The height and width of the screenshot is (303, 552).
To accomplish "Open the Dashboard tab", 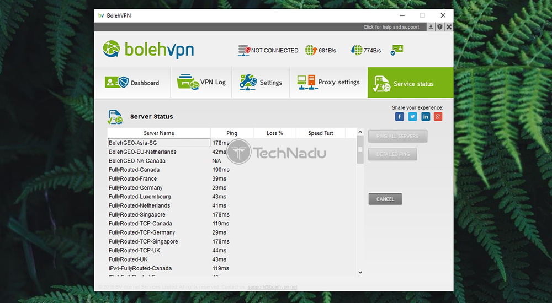I will tap(132, 83).
